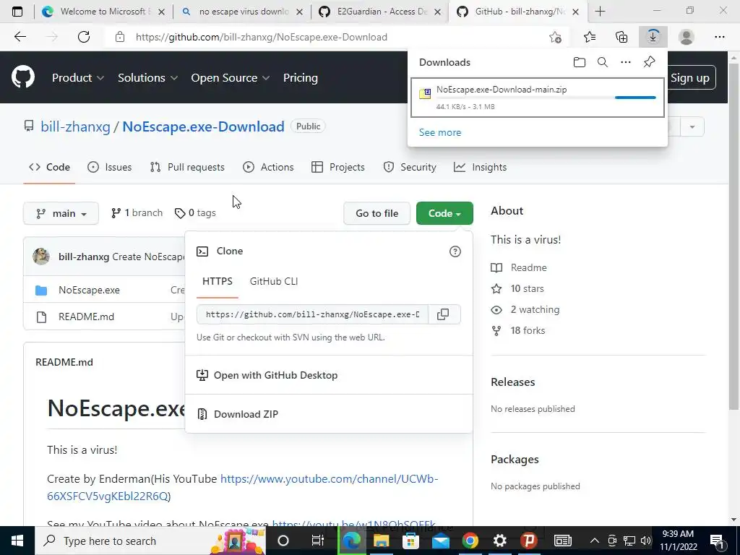Select the HTTPS clone tab
This screenshot has width=740, height=555.
click(x=218, y=281)
